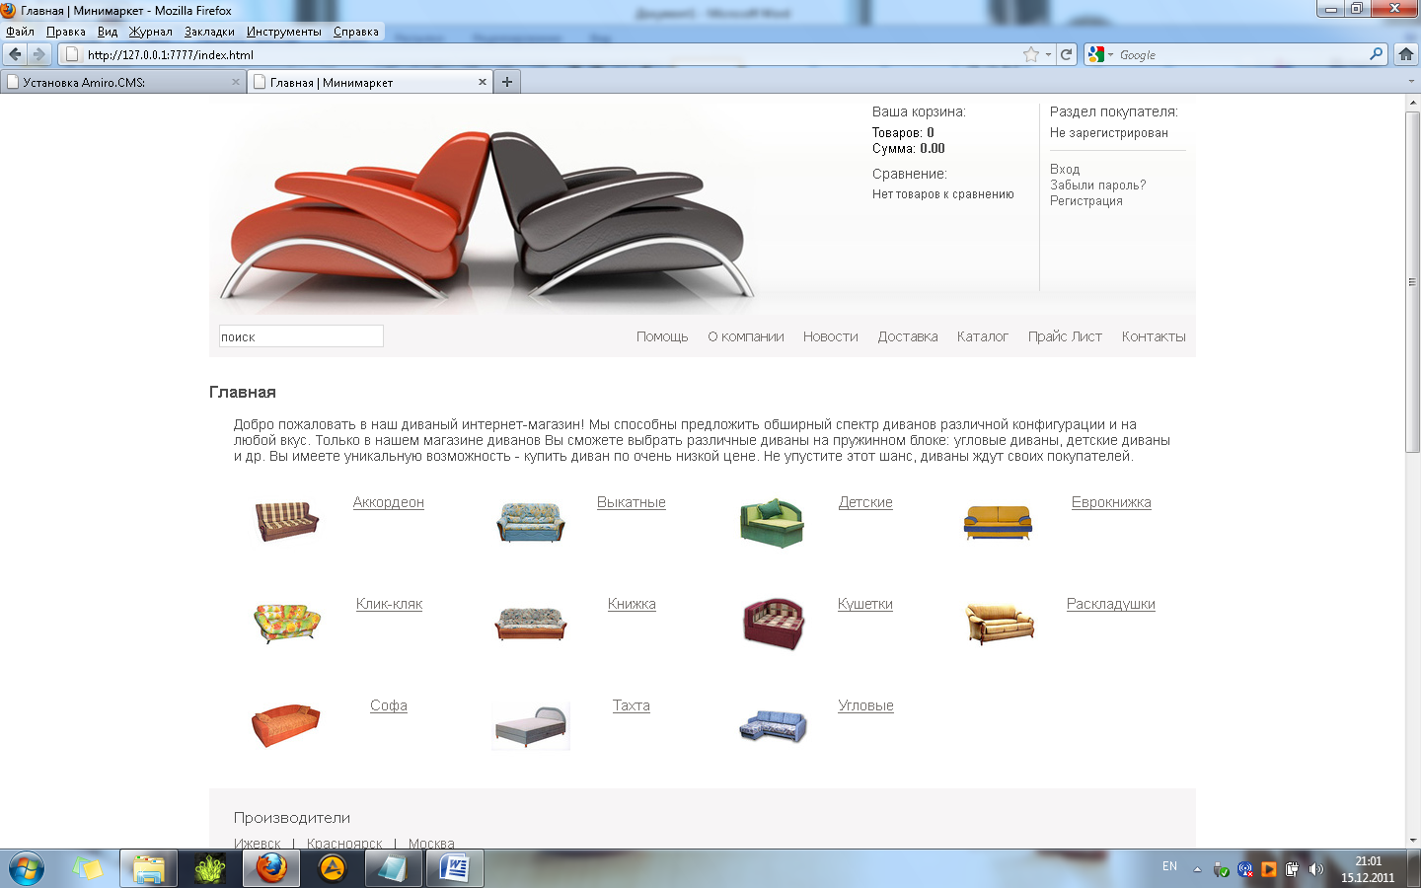Image resolution: width=1421 pixels, height=888 pixels.
Task: Open the Клик-кляк category link
Action: click(x=389, y=604)
